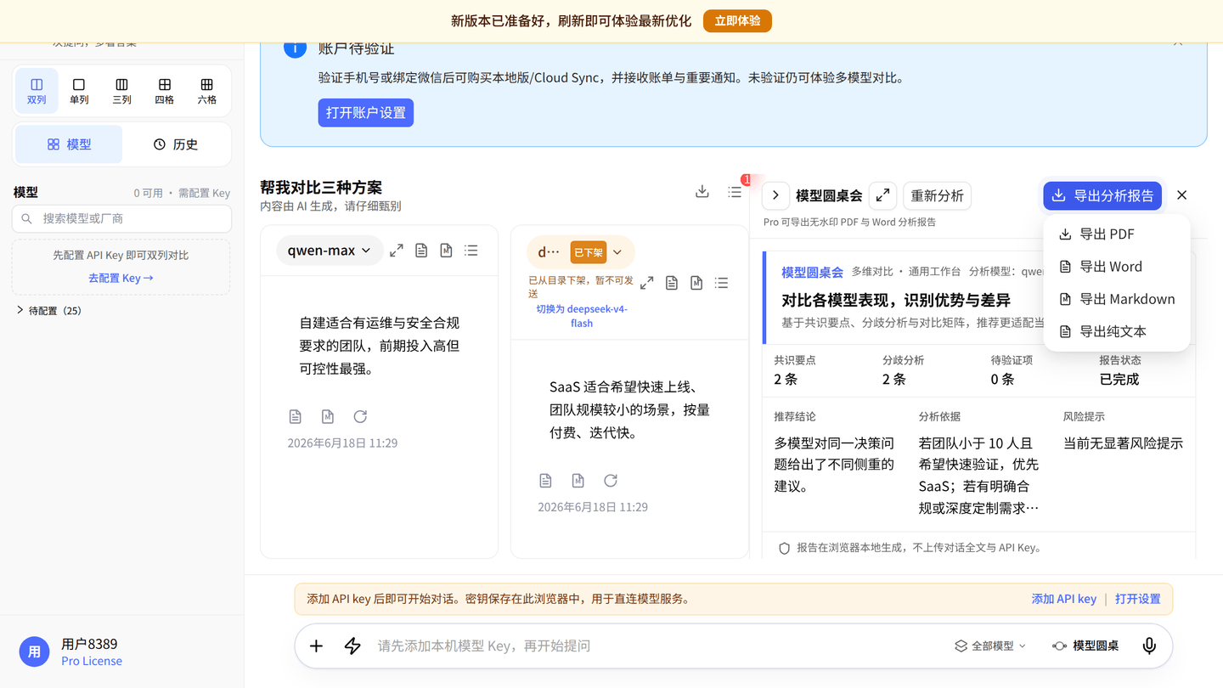Collapse the 模型圆桌会 panel with chevron
Image resolution: width=1223 pixels, height=688 pixels.
[775, 195]
